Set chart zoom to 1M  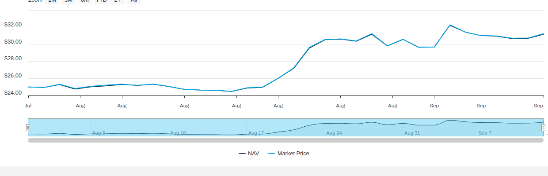(x=52, y=1)
